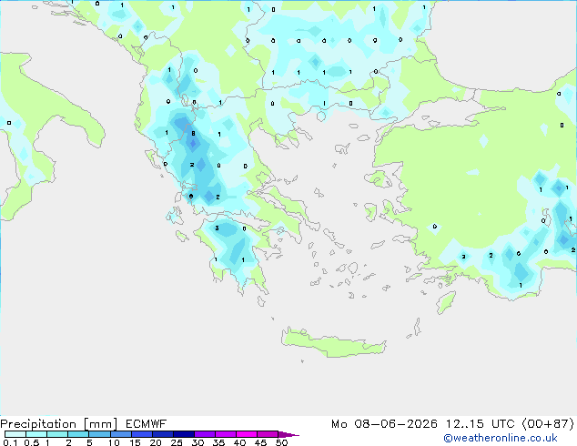Viewport: 577px width, 446px height.
Task: Click the purple arrow end of the legend
Action: (288, 434)
